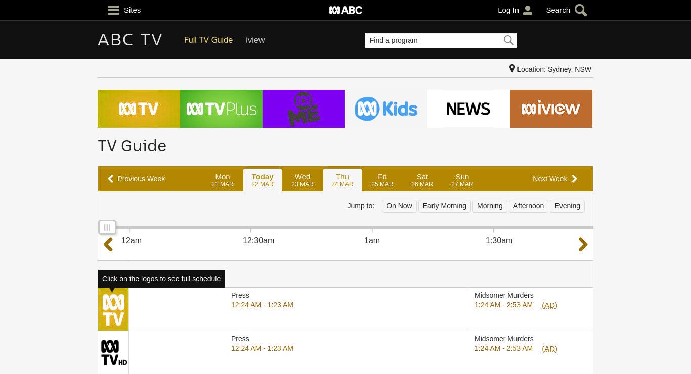691x374 pixels.
Task: Open Press program in ABC TV row
Action: tap(240, 295)
